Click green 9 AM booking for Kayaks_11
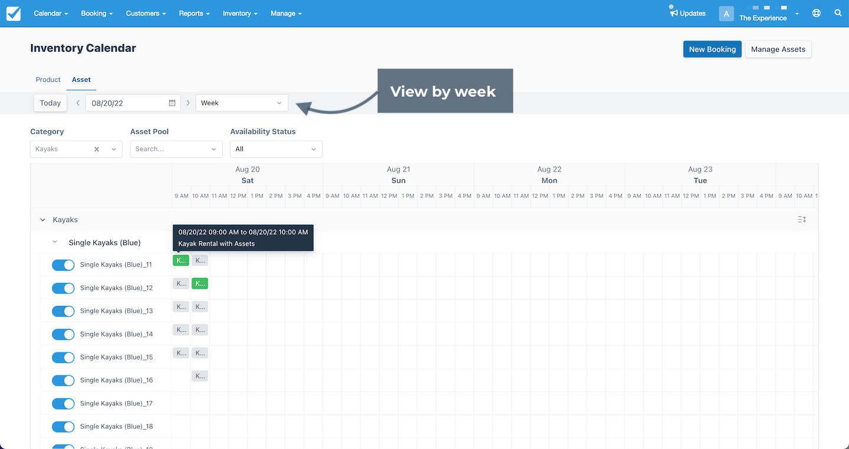Image resolution: width=849 pixels, height=449 pixels. coord(181,260)
